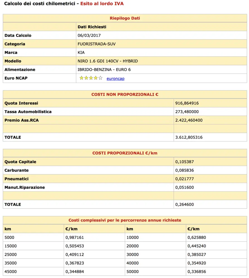Click the Costi complessivi per le percorrenze header

click(x=125, y=220)
